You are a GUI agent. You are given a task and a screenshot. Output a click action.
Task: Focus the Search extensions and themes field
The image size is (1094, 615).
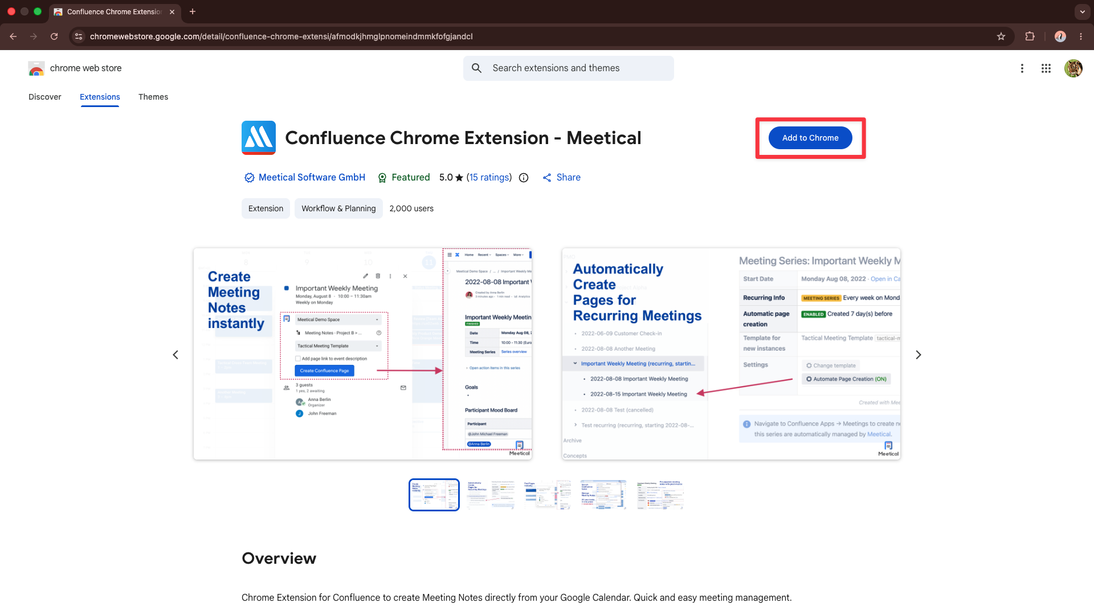point(569,68)
